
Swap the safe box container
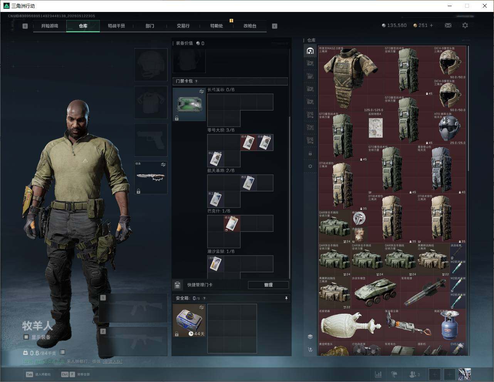point(202,307)
